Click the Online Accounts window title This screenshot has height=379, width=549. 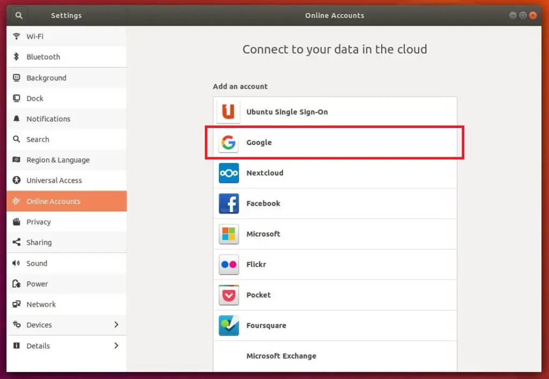(x=335, y=16)
